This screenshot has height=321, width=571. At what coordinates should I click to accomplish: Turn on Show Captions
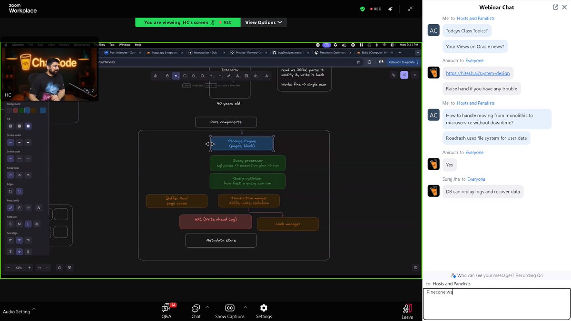tap(230, 311)
